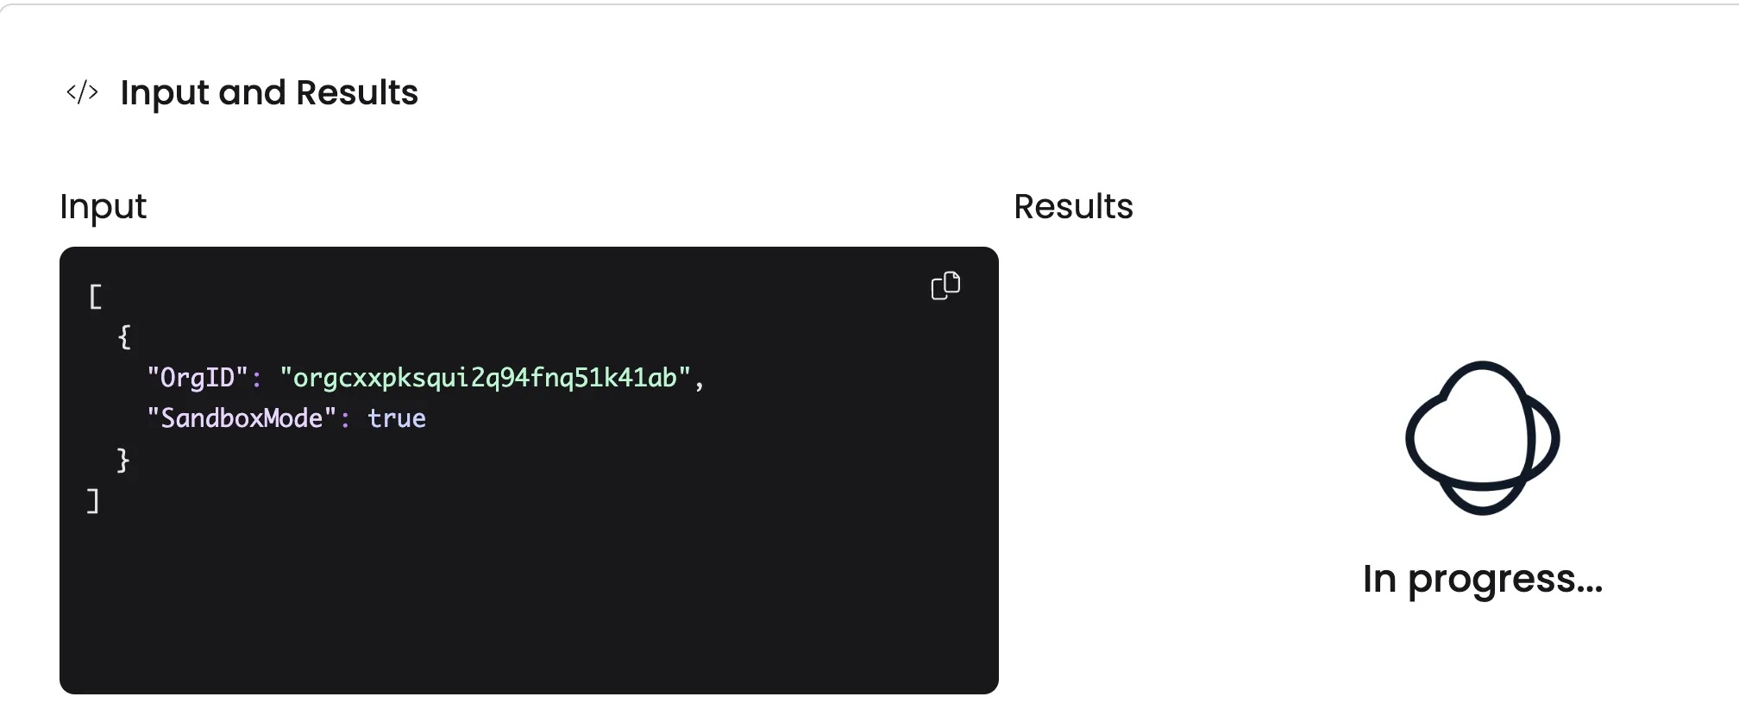
Task: Click the "Input" section label
Action: coord(103,207)
